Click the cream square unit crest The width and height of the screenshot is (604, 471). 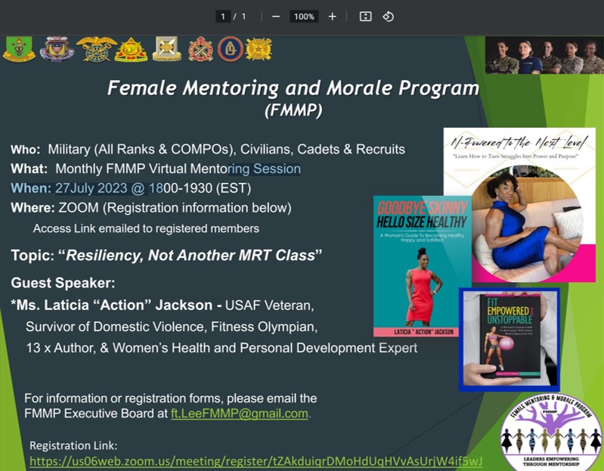(x=167, y=49)
